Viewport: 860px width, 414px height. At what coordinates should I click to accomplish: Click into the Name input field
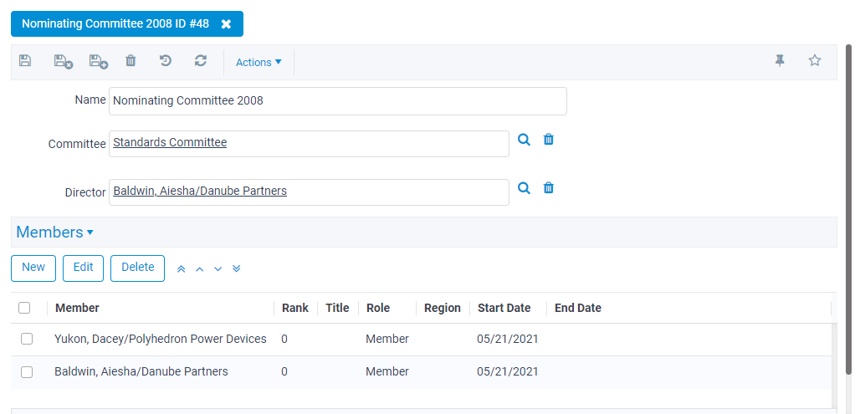[x=338, y=101]
